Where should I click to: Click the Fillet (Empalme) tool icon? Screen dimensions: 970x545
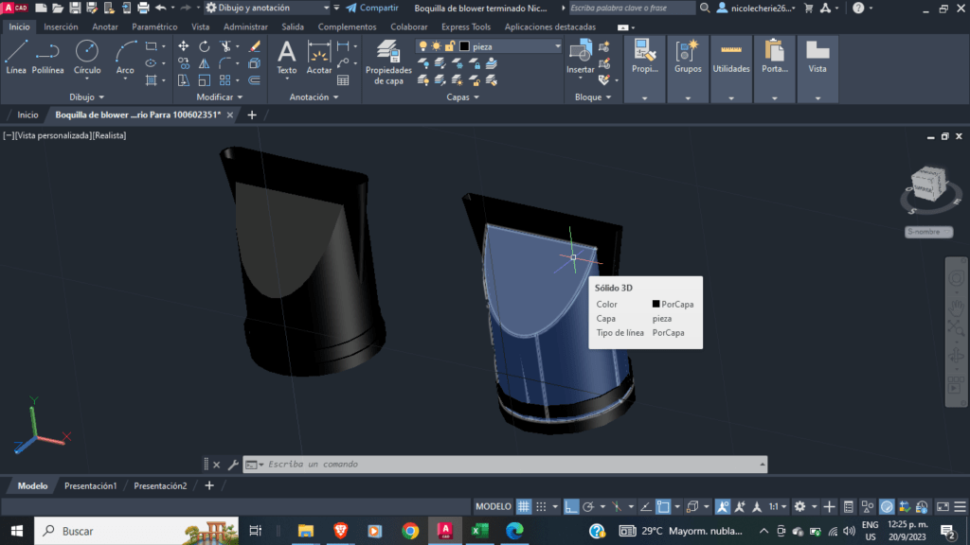(x=225, y=63)
